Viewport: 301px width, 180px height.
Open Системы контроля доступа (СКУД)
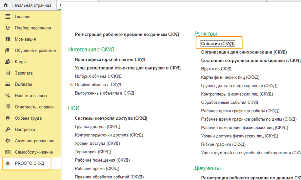click(111, 118)
